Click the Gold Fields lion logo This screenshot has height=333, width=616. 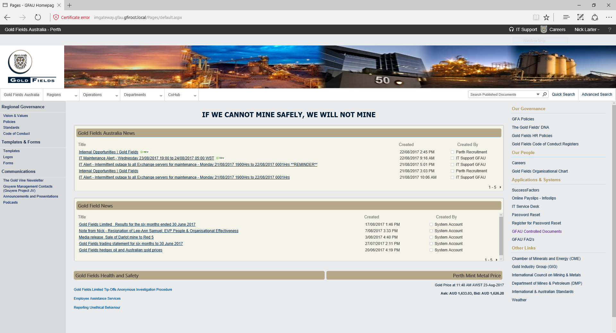(20, 62)
